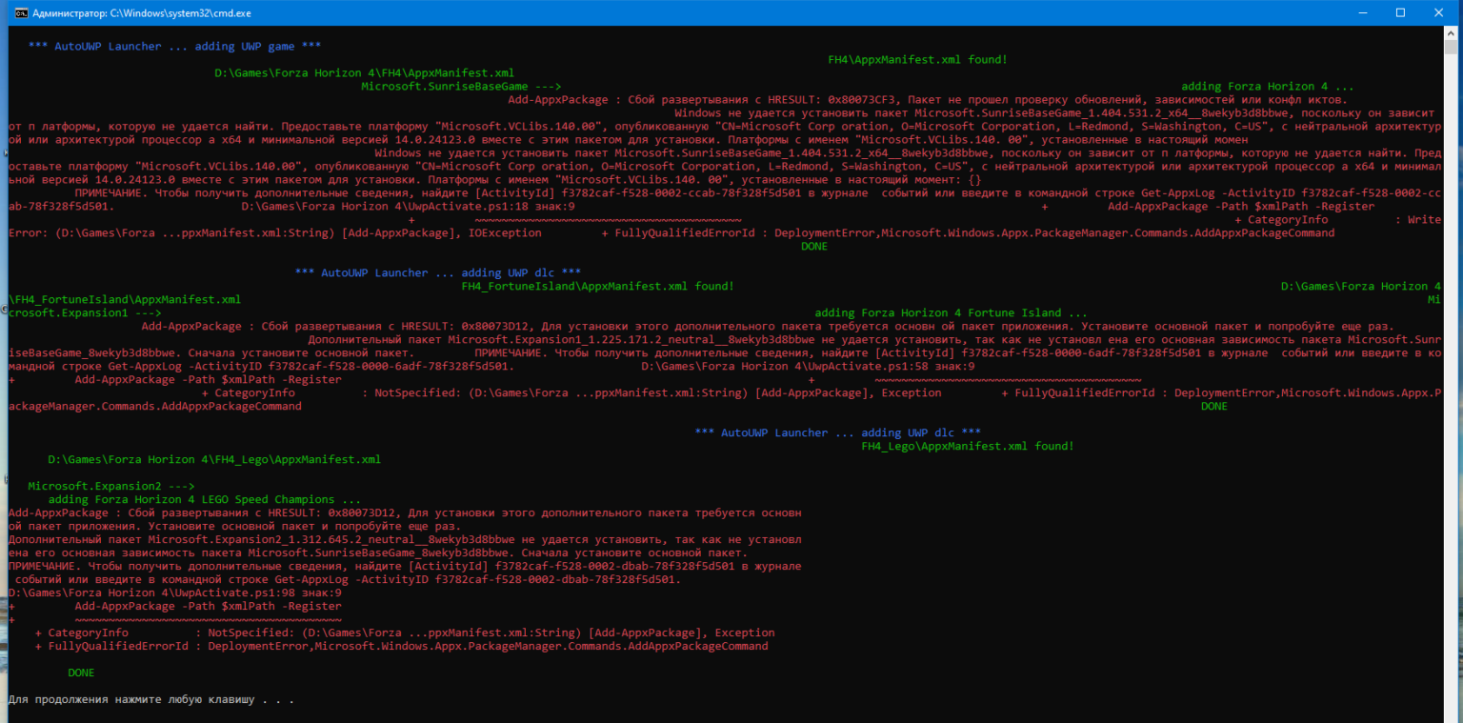
Task: Click path 'D:\Games\Forza Horizon 4\FH4_Lego\AppxManifest.xml'
Action: click(x=214, y=459)
